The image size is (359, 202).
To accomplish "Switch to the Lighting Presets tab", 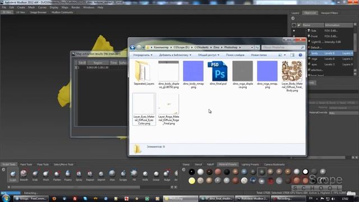I will click(x=250, y=164).
